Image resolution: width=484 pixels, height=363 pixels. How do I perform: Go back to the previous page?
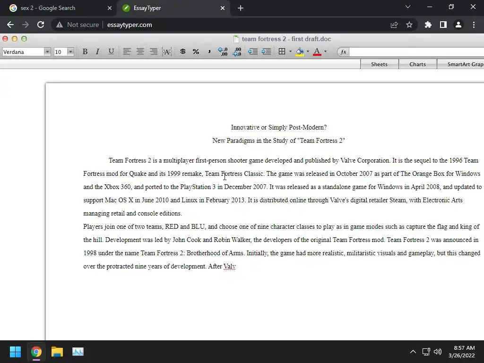[x=10, y=25]
